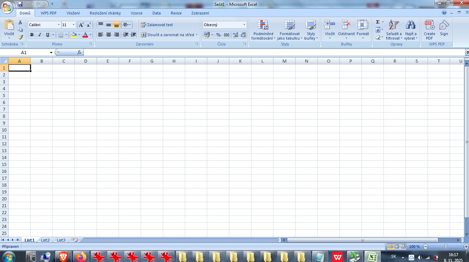Click the Increase Font Size icon

click(81, 25)
